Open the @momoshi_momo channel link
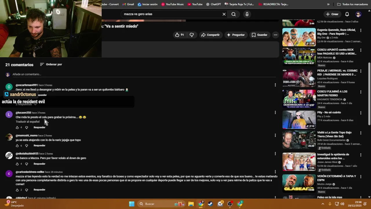This screenshot has width=371, height=209. pos(27,136)
